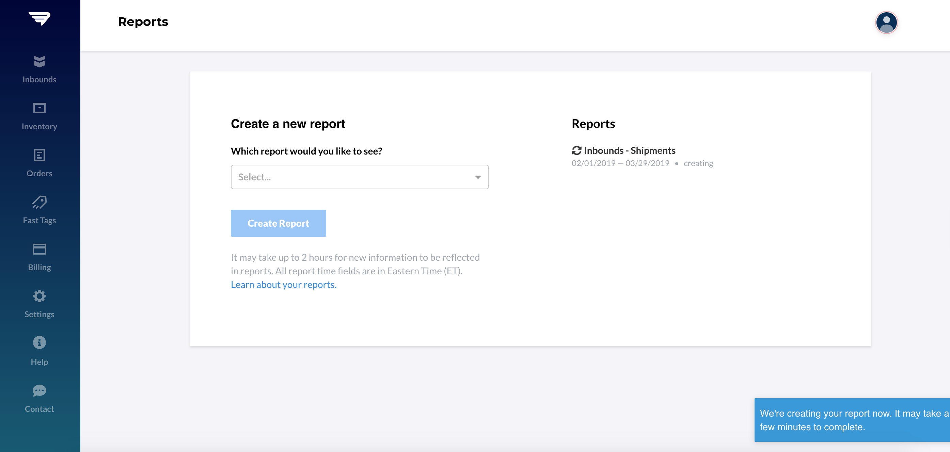Image resolution: width=950 pixels, height=452 pixels.
Task: Click the Create Report button
Action: tap(279, 223)
